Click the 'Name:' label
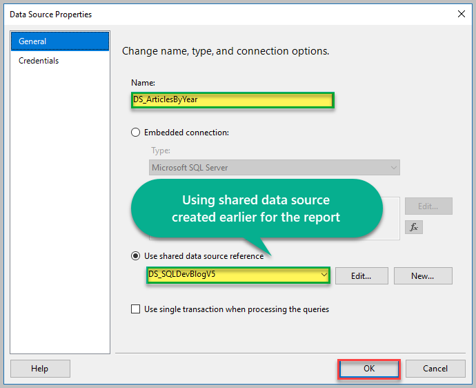The height and width of the screenshot is (388, 476). tap(143, 83)
